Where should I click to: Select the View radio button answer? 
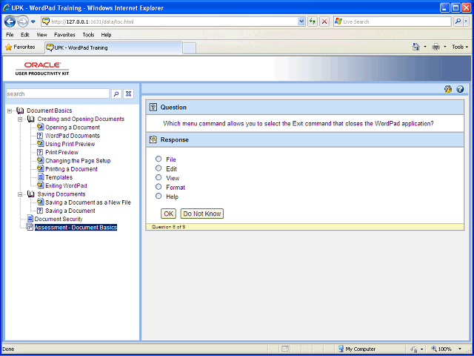click(x=158, y=177)
